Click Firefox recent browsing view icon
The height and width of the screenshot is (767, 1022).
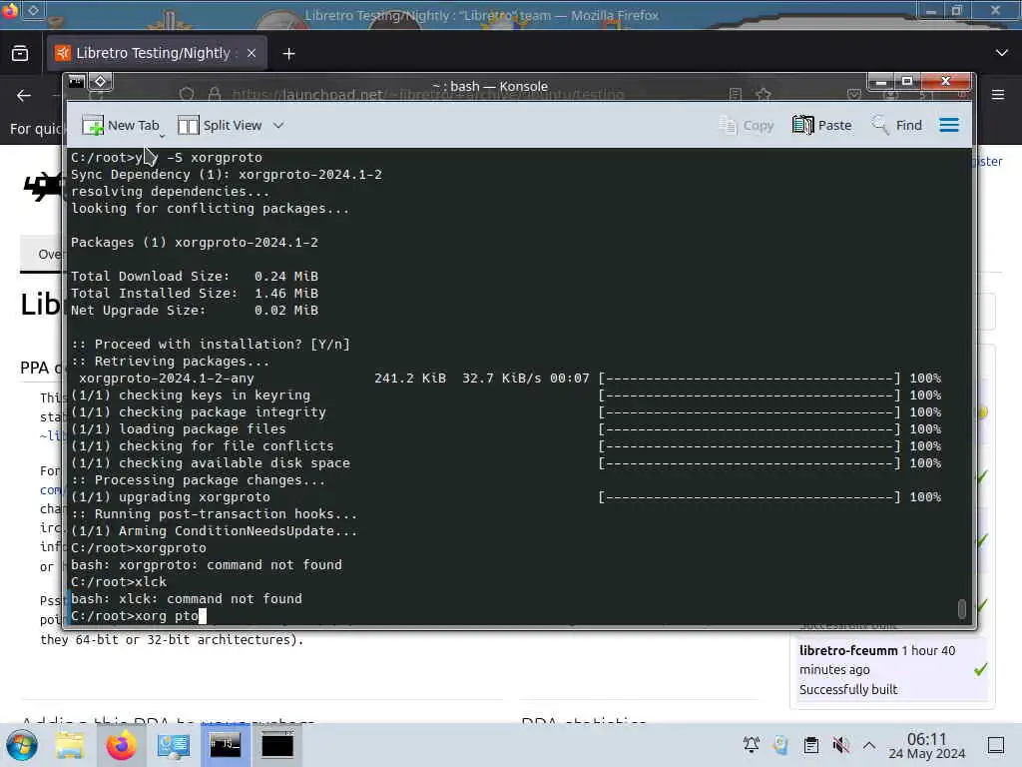[20, 54]
